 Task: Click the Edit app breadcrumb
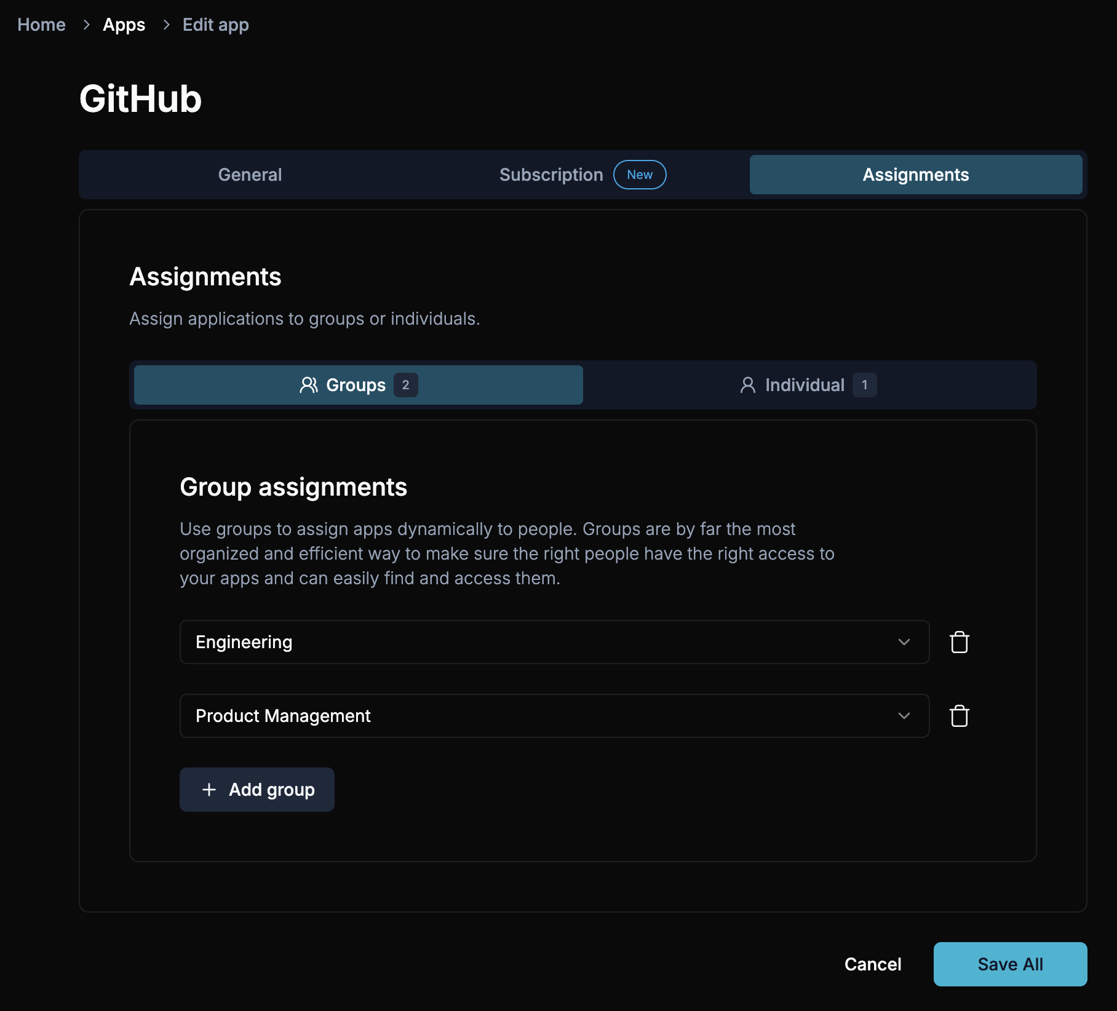coord(215,25)
